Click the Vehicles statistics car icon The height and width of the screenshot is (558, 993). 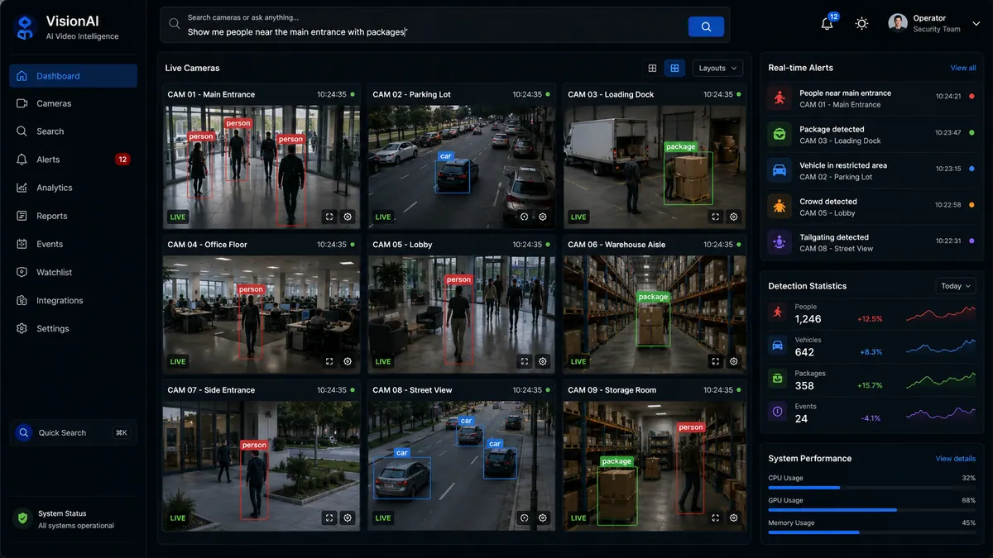[777, 346]
